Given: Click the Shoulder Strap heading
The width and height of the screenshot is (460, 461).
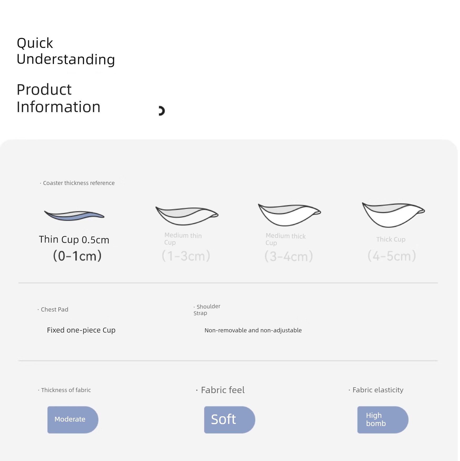Looking at the screenshot, I should 207,310.
